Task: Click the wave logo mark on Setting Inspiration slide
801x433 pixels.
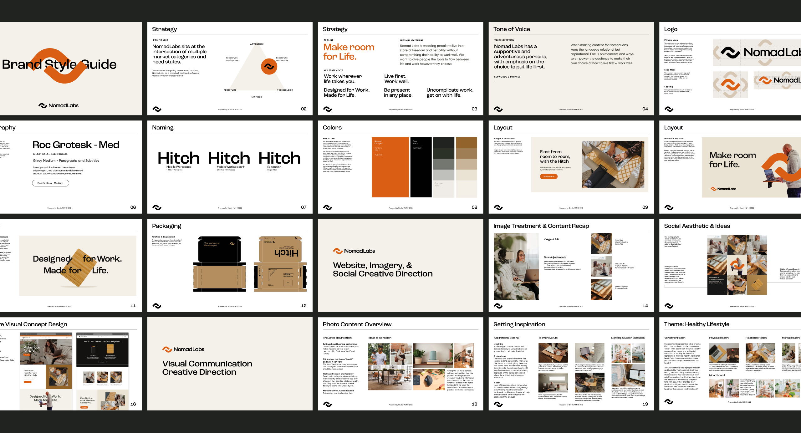Action: tap(498, 404)
